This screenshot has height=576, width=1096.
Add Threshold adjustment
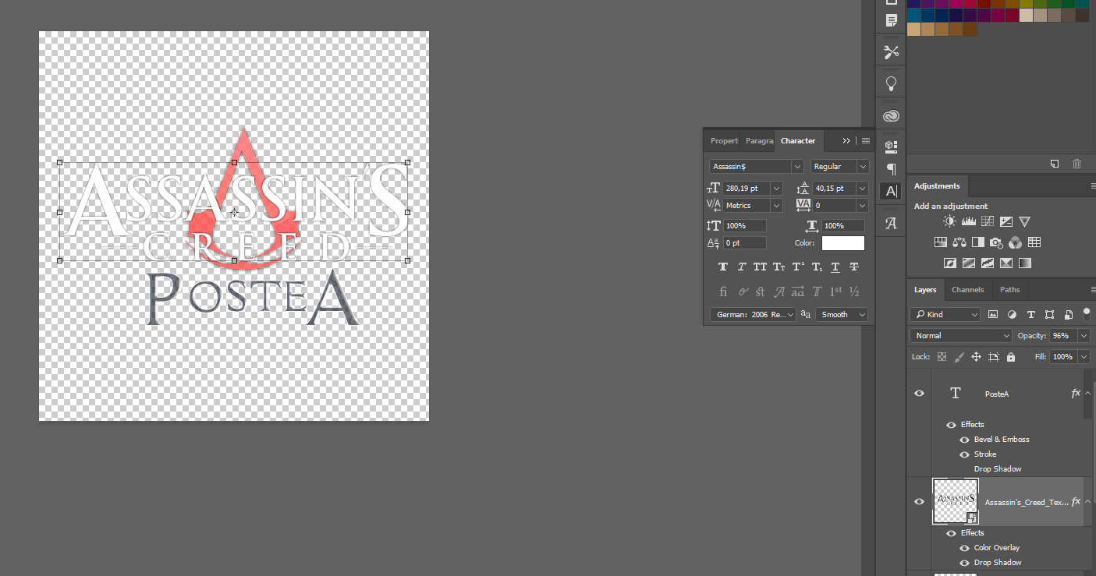pos(988,263)
